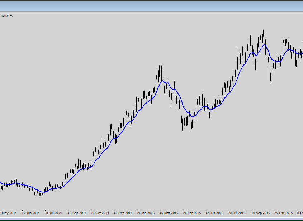Viewport: 303px width, 221px height.
Task: Select the 17 Jun 2014 date label
Action: [31, 213]
